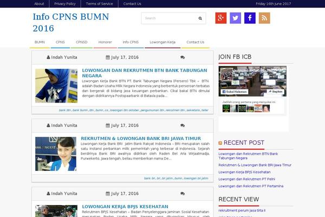Click the Info CPNS BUMN 2016 site title
Screen dimensions: 325x217
point(70,23)
